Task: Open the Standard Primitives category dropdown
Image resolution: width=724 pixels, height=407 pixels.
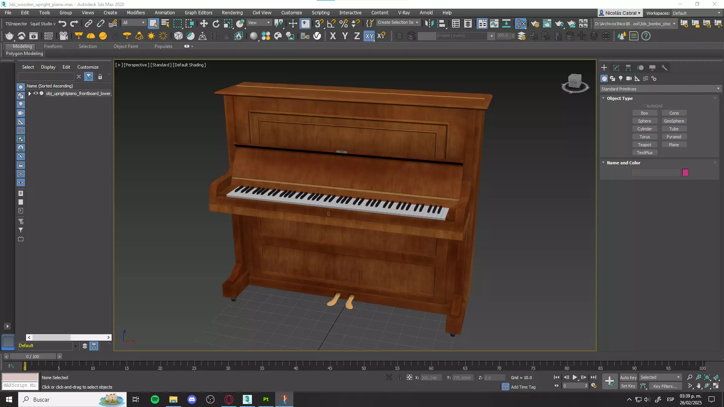Action: click(x=661, y=89)
